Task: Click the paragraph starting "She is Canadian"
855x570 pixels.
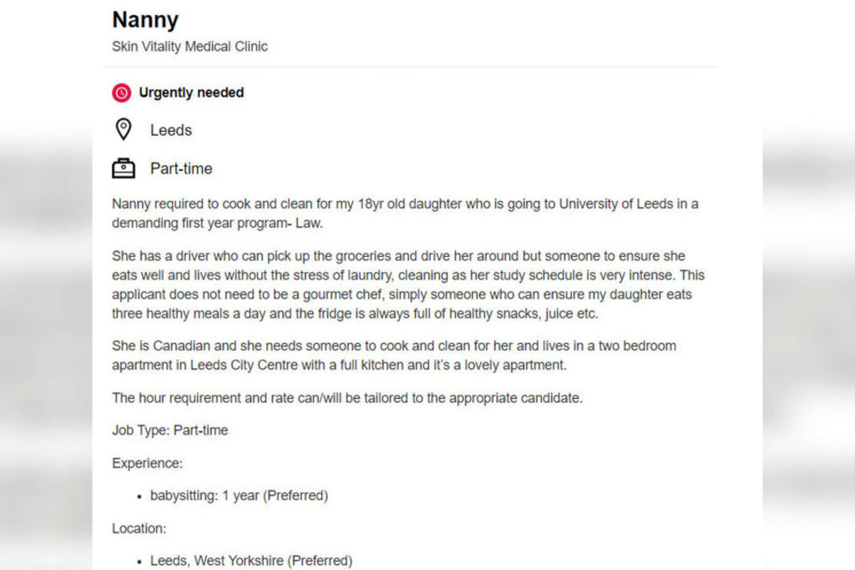Action: [x=394, y=355]
